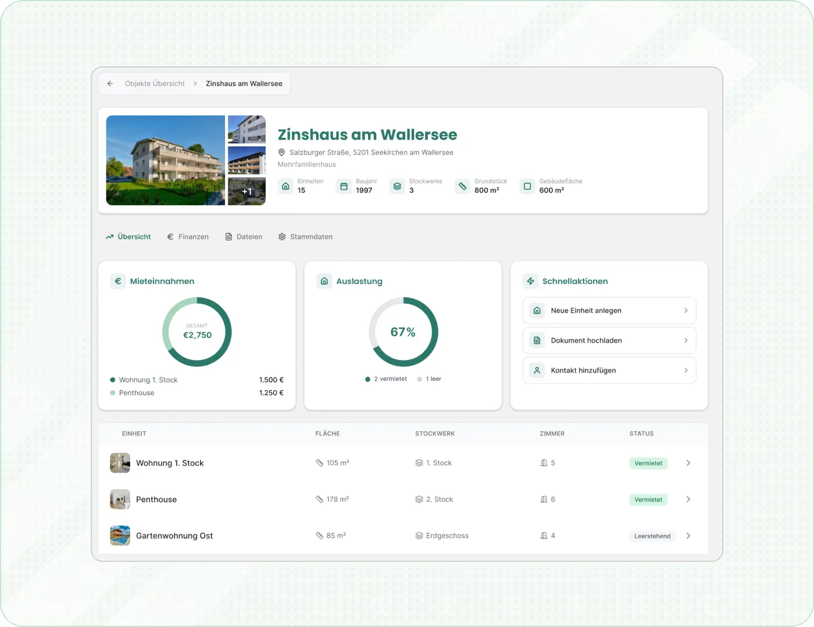Click the Euro icon beside Mieteinnahmen

coord(118,282)
